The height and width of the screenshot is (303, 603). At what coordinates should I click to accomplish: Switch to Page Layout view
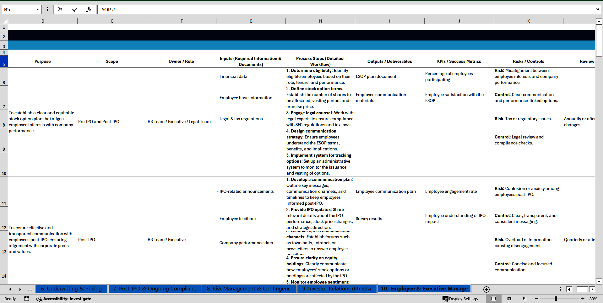509,299
